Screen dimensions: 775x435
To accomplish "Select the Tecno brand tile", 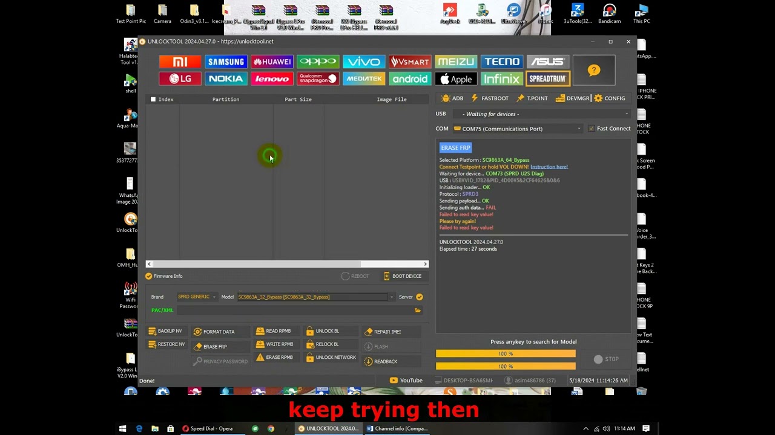I will 502,62.
